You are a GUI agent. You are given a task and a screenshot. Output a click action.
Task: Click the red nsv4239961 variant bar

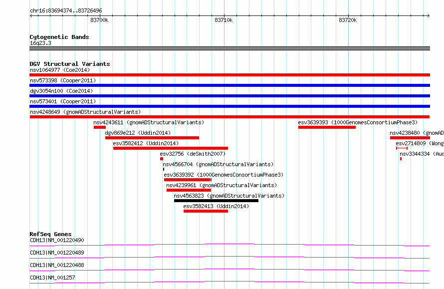click(x=189, y=190)
